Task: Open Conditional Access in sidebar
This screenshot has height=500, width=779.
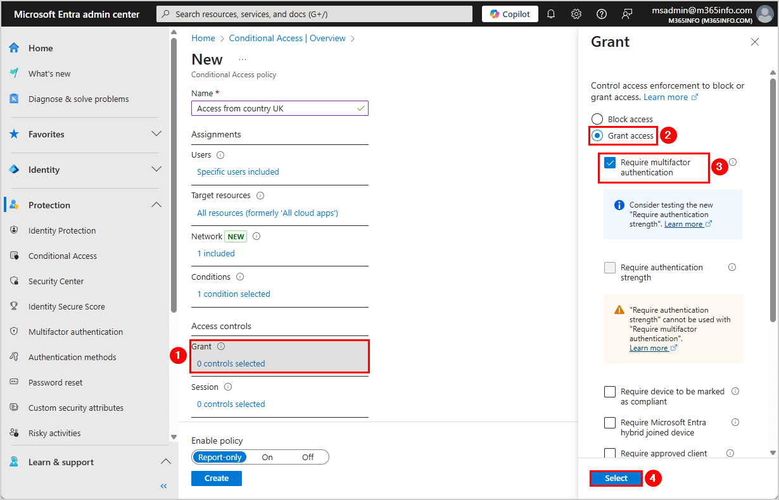Action: [63, 256]
